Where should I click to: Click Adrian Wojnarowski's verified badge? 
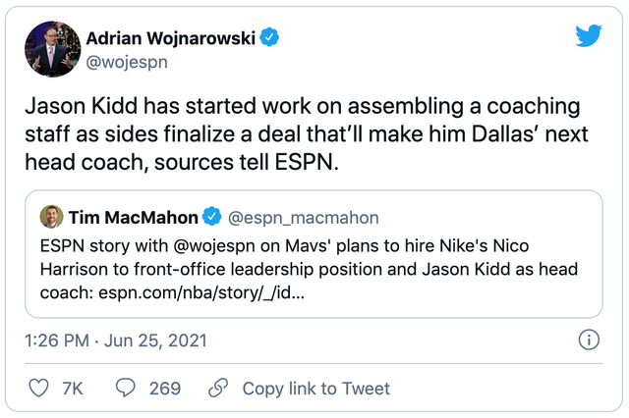[269, 38]
